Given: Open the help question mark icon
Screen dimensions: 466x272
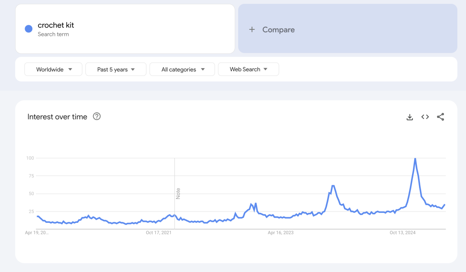Looking at the screenshot, I should 97,116.
